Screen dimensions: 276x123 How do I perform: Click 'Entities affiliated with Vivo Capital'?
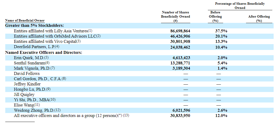point(46,42)
